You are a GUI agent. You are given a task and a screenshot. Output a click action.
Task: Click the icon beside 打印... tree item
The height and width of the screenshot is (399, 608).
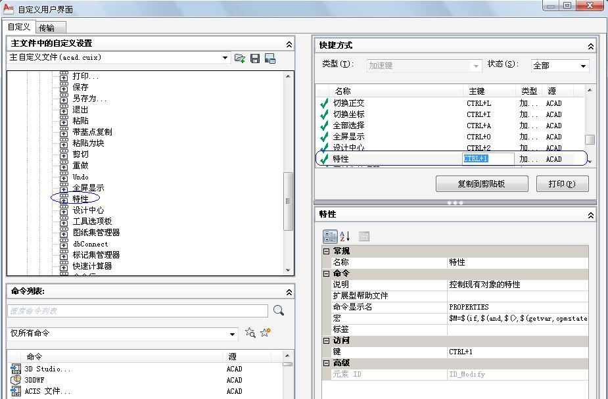pos(64,76)
